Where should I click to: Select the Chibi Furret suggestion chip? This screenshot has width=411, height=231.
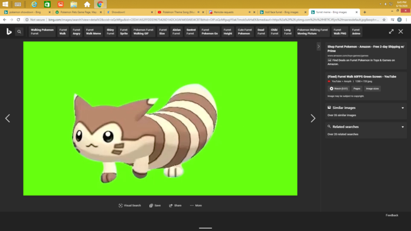[x=274, y=32]
